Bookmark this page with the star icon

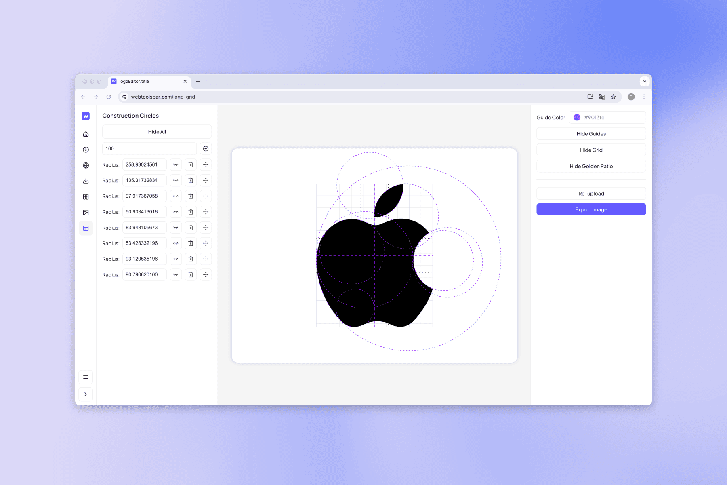click(x=614, y=97)
